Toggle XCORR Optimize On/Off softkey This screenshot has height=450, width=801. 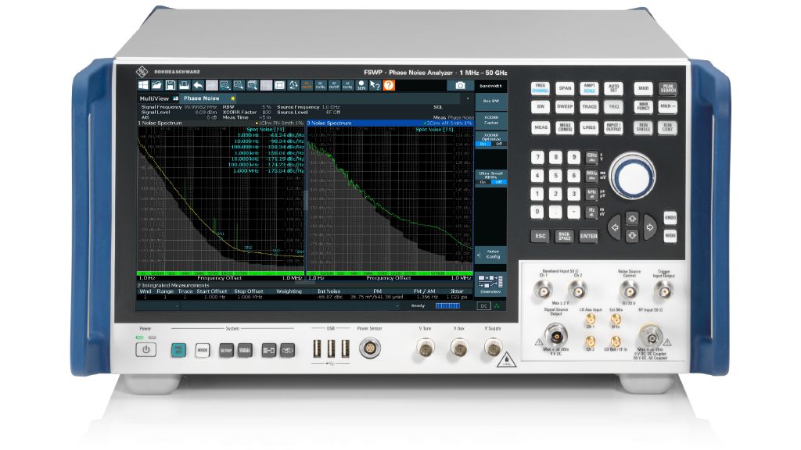point(490,141)
